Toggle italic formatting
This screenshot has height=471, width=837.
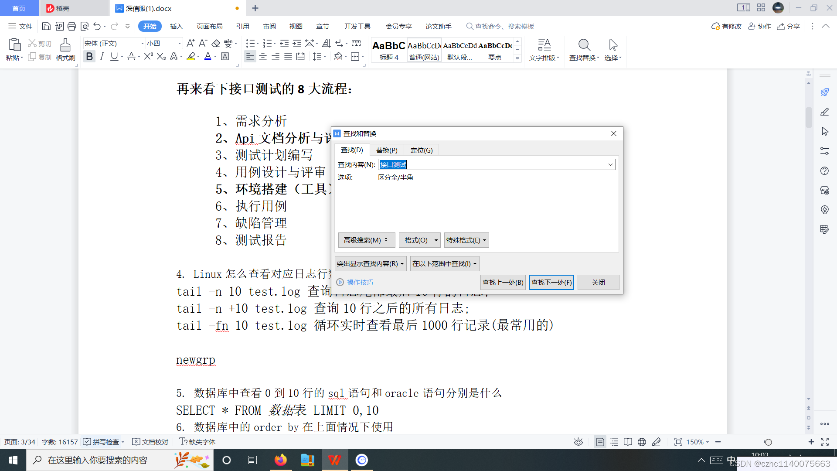pos(102,57)
